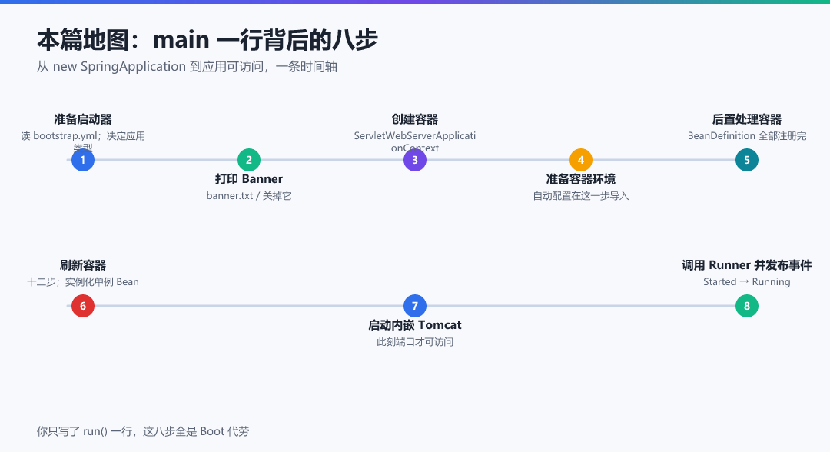
Task: Click green step 8 circle
Action: pyautogui.click(x=747, y=306)
